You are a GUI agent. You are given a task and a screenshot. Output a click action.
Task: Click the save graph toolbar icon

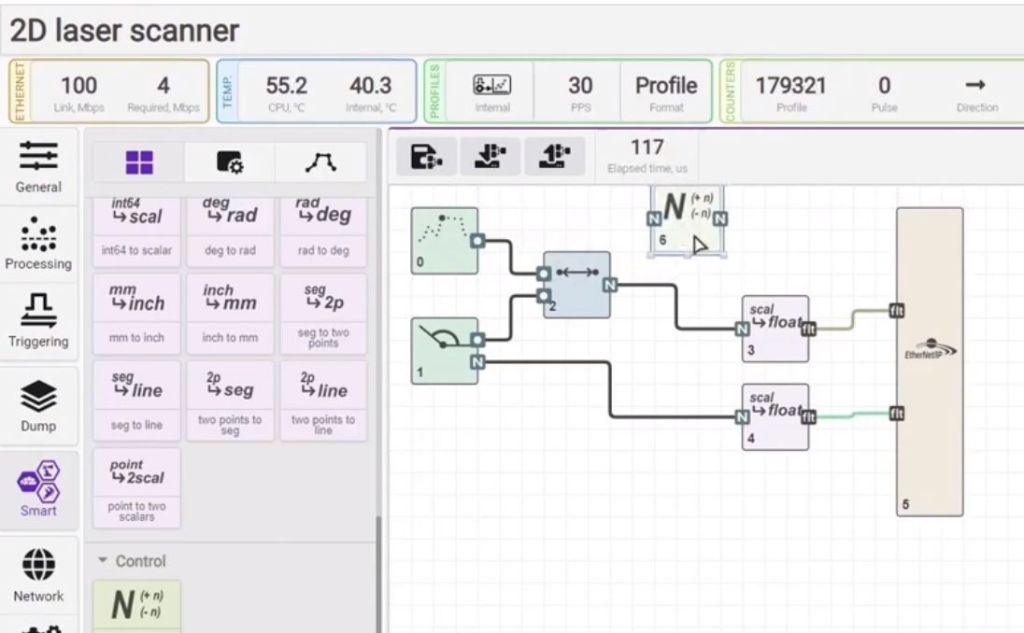(x=426, y=157)
